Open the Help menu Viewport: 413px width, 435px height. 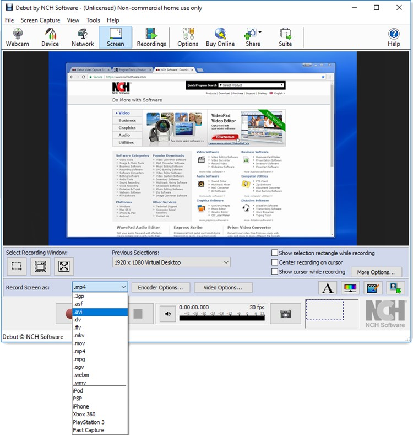point(113,20)
